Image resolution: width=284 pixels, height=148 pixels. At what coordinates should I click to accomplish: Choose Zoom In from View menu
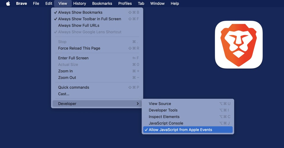click(x=97, y=71)
